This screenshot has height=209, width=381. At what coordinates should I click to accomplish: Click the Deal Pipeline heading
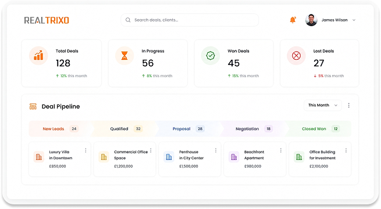(x=60, y=107)
